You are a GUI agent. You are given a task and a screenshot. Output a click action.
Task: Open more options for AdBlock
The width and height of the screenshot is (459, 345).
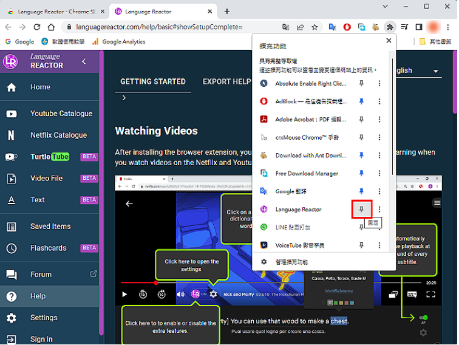tap(379, 101)
